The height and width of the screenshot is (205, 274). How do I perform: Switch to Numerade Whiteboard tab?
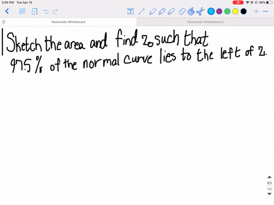tap(68, 22)
